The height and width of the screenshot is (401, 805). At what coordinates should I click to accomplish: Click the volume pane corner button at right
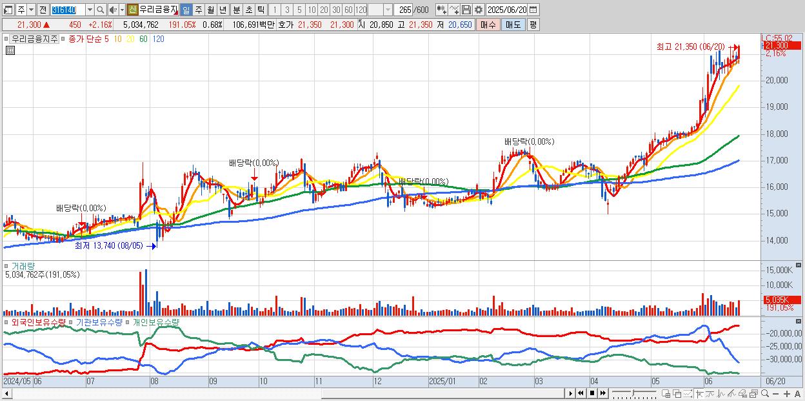799,265
